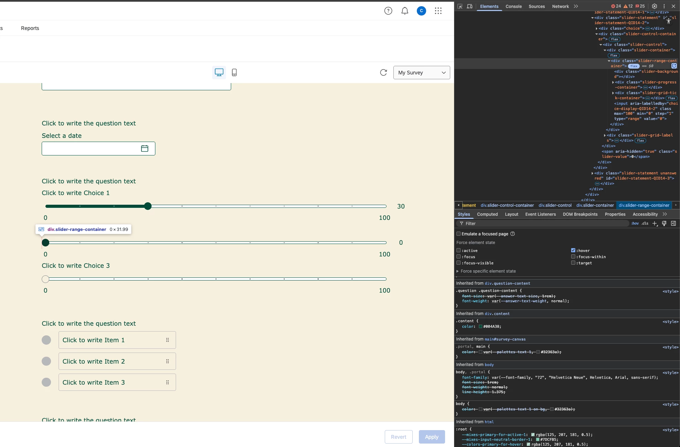This screenshot has height=447, width=680.
Task: Collapse the slider-control-container node
Action: [x=597, y=34]
